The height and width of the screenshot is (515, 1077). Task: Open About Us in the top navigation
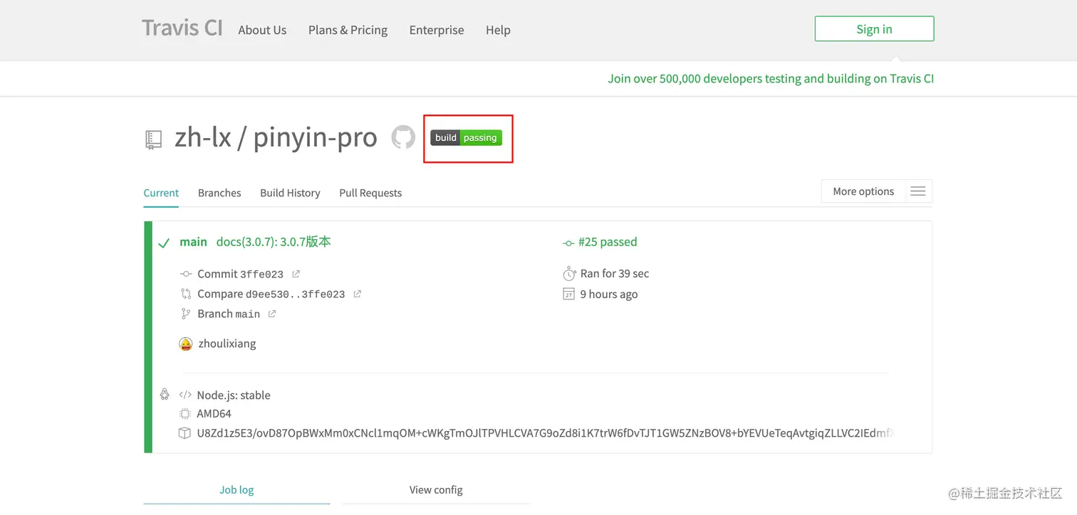262,30
